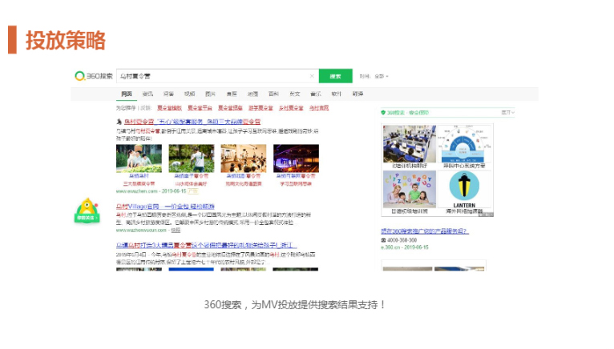This screenshot has height=349, width=614.
Task: Open the 时间 filter dropdown
Action: point(374,76)
